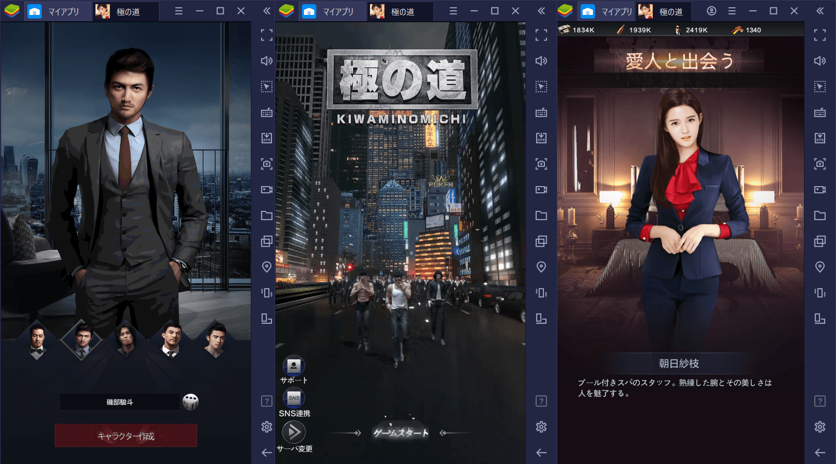Click the 2419K members resource counter

pos(691,30)
